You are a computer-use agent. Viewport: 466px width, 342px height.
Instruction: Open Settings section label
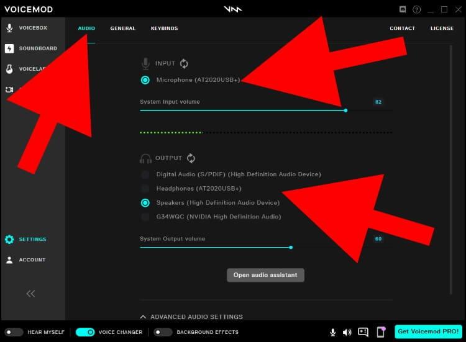pyautogui.click(x=33, y=240)
